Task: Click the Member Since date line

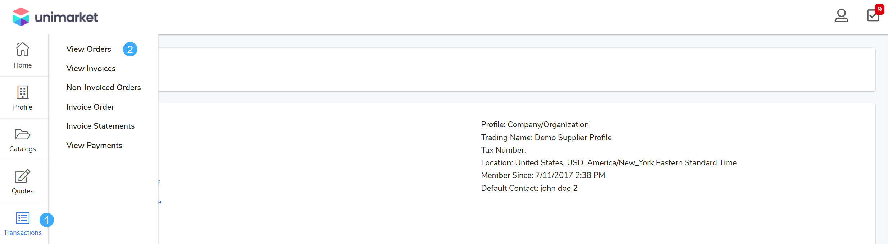Action: click(543, 175)
